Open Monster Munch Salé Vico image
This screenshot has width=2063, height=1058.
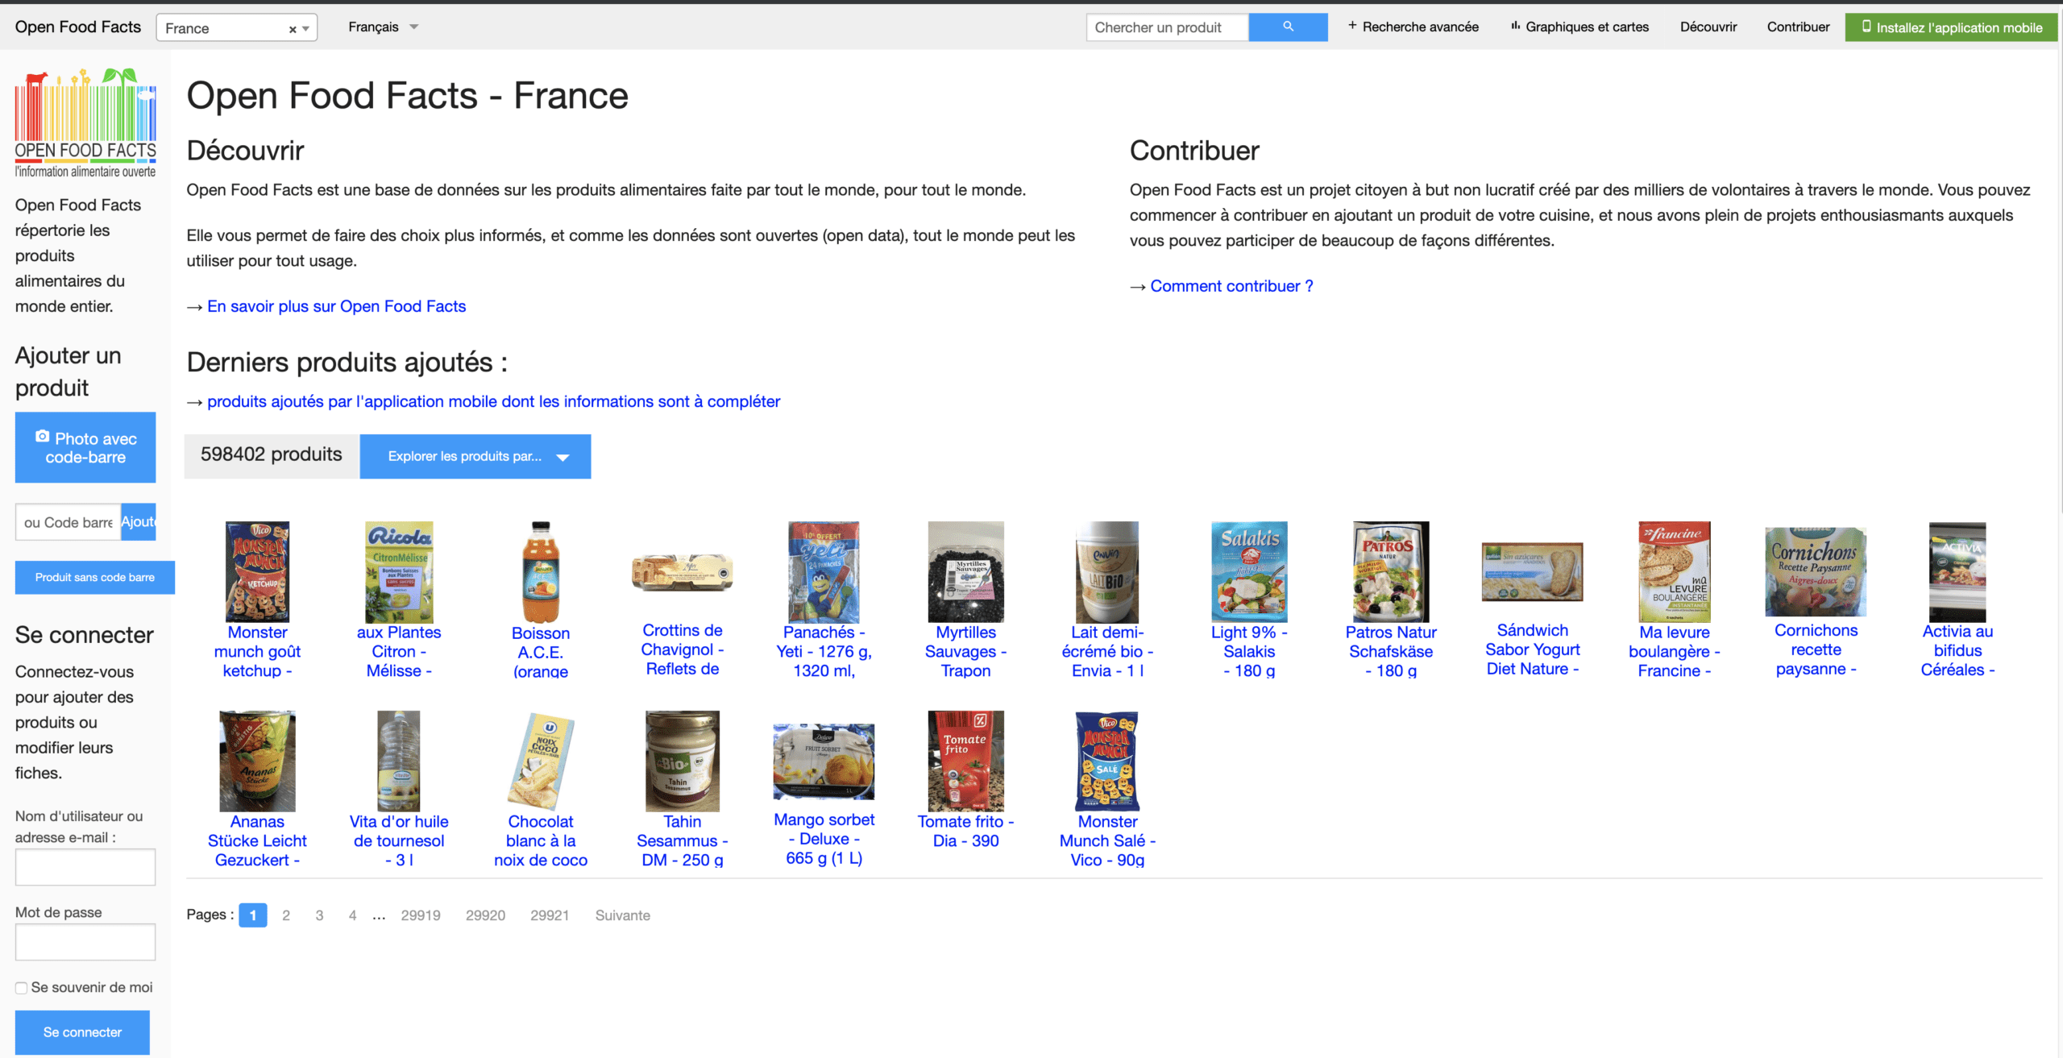[1107, 761]
